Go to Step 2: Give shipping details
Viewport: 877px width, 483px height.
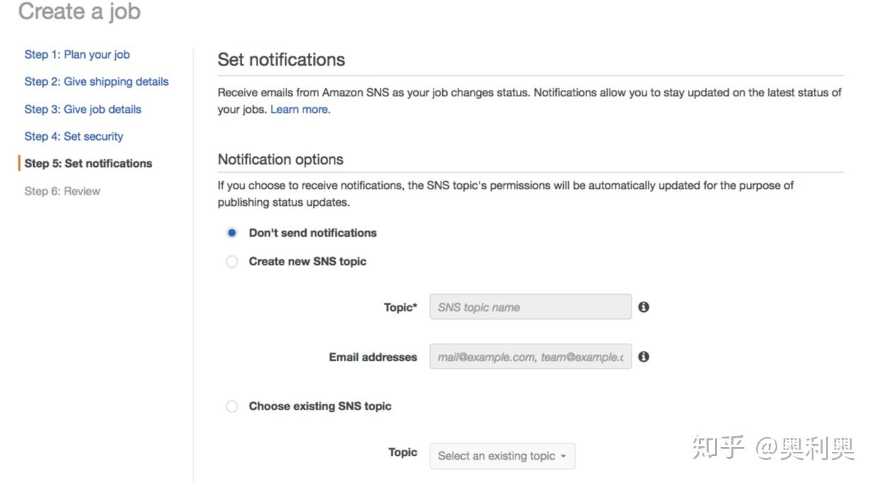(x=96, y=81)
